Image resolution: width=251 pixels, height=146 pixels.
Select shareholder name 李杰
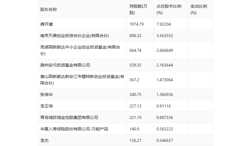[x=44, y=140]
